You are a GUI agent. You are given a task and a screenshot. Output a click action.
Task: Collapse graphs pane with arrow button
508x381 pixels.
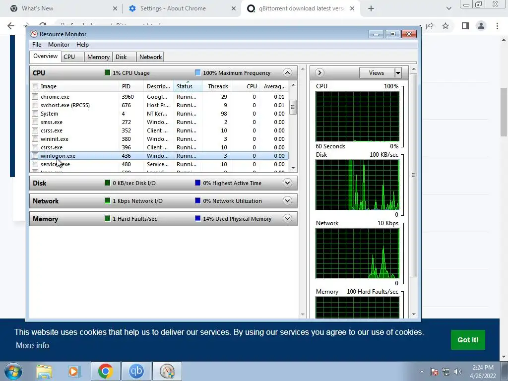[319, 72]
